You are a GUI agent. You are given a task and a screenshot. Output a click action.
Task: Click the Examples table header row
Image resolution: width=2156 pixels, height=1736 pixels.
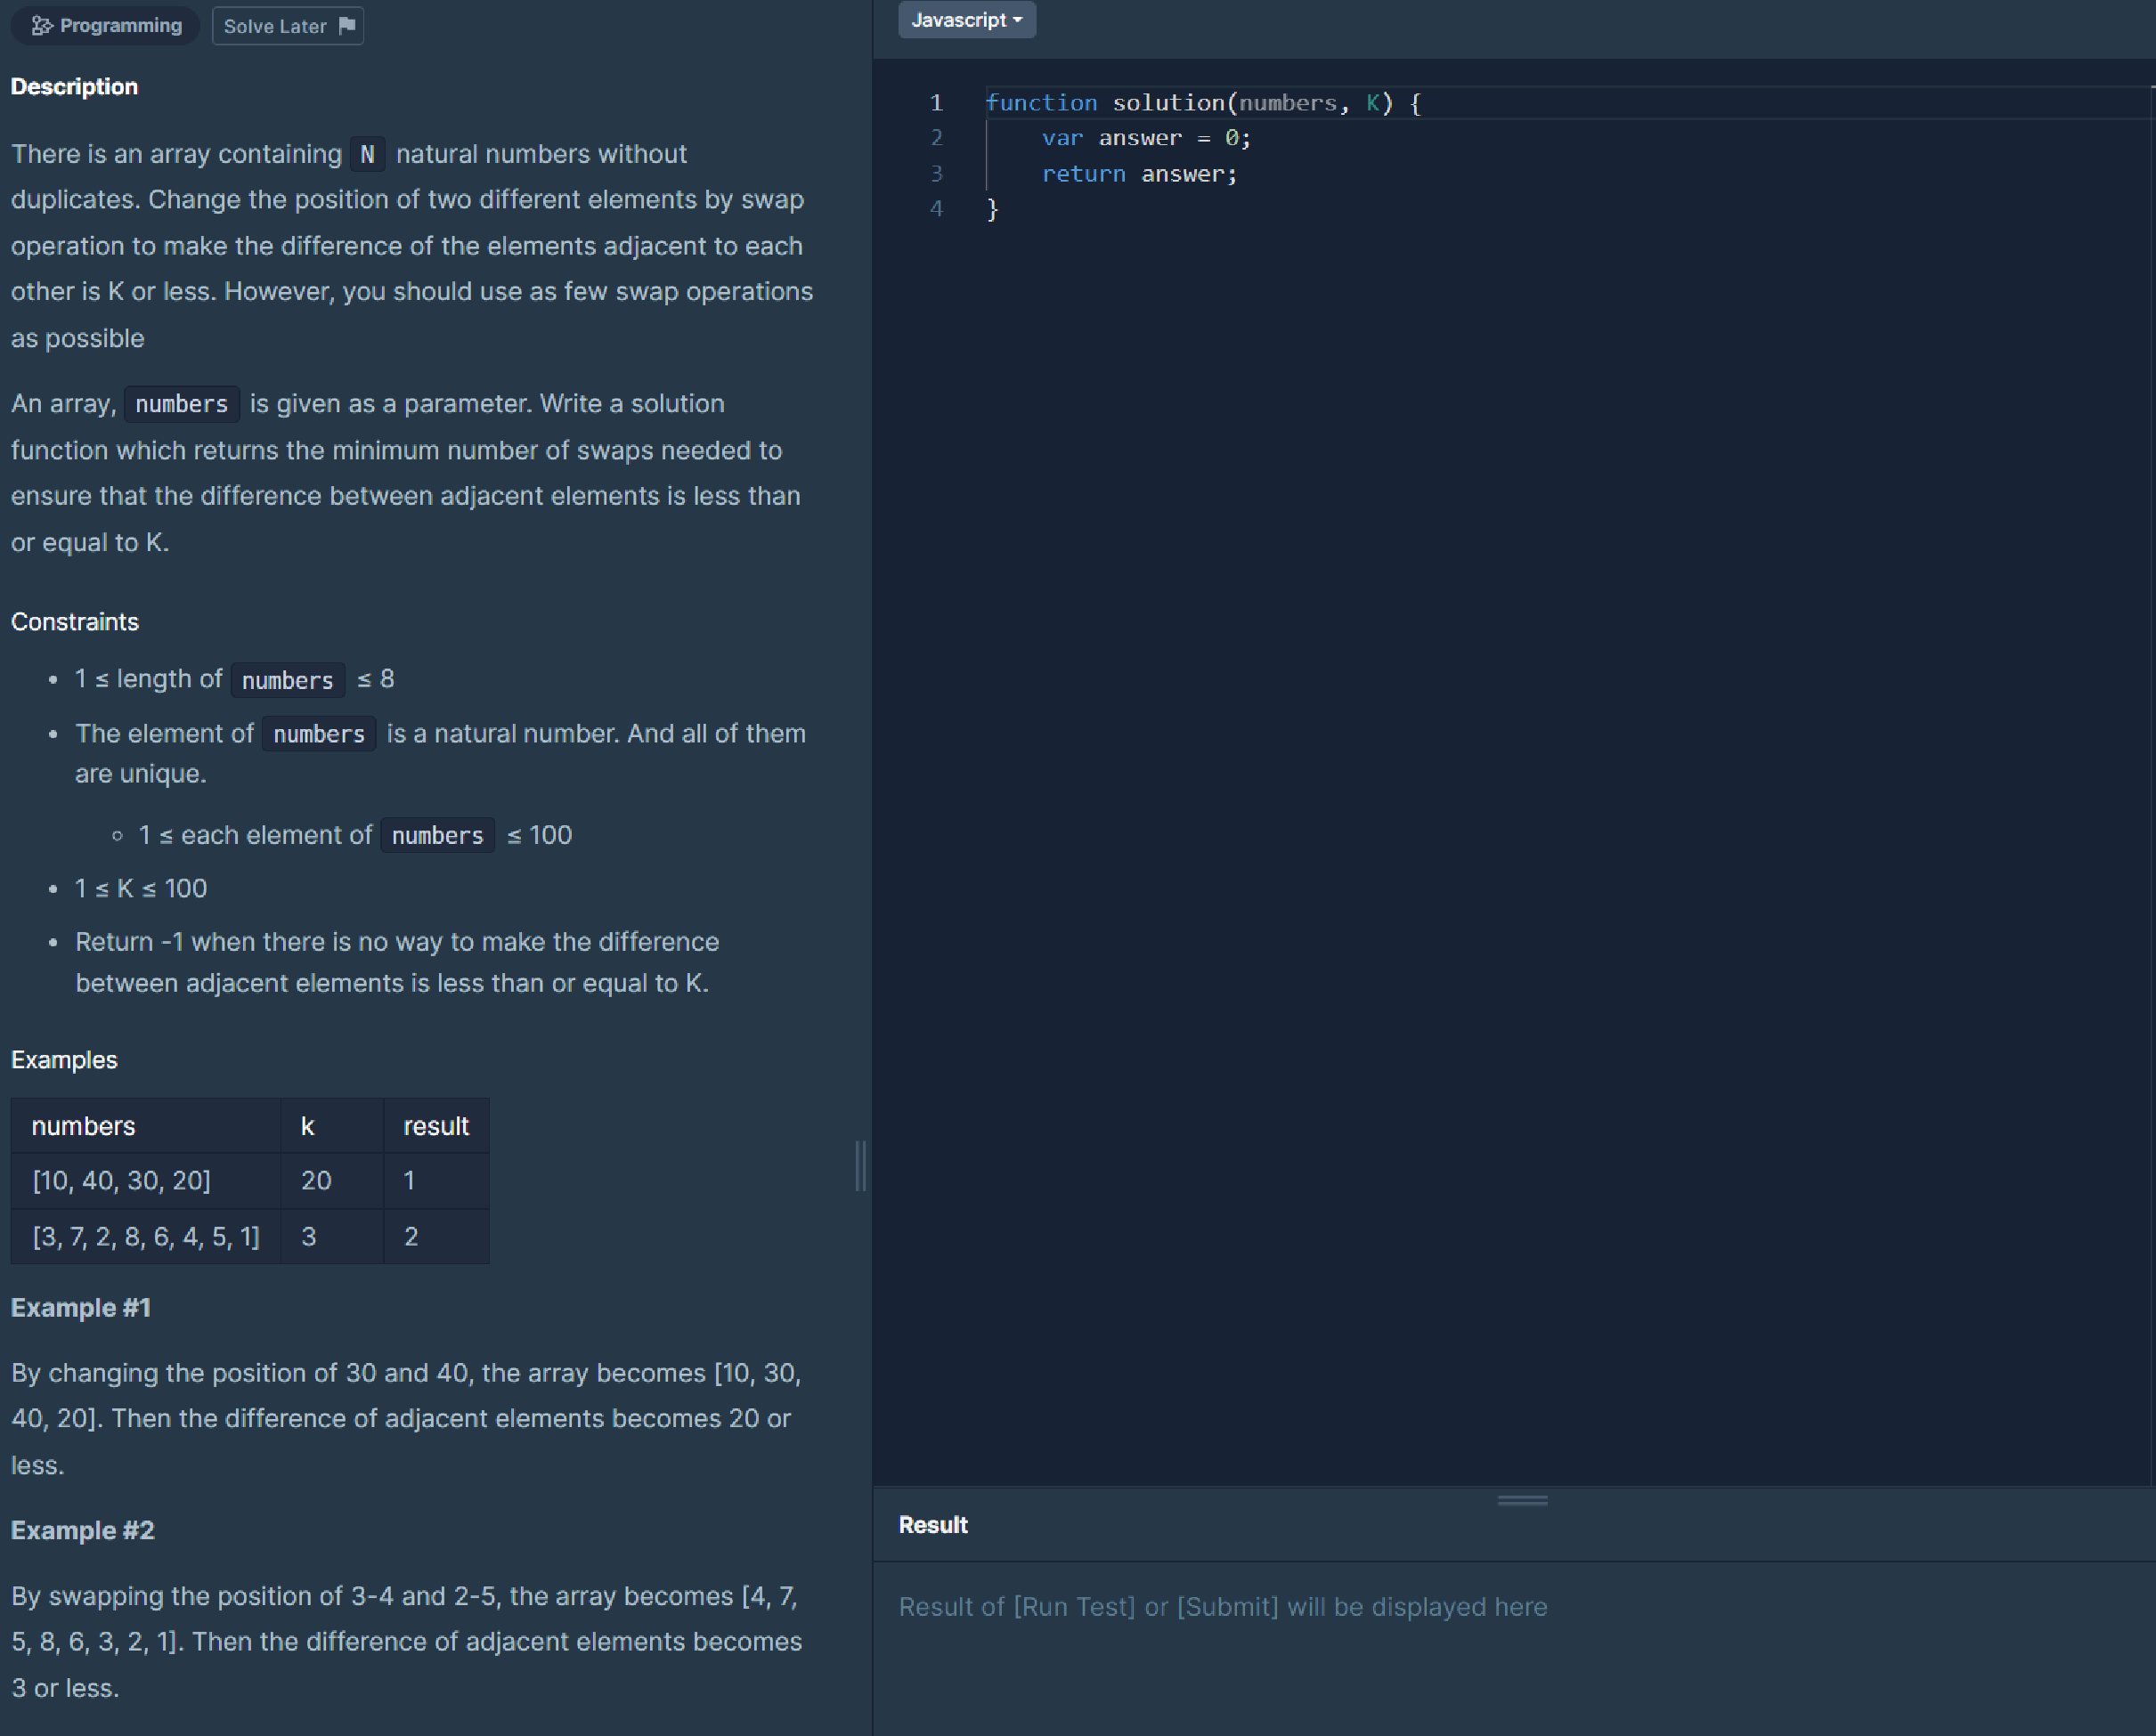[x=250, y=1125]
